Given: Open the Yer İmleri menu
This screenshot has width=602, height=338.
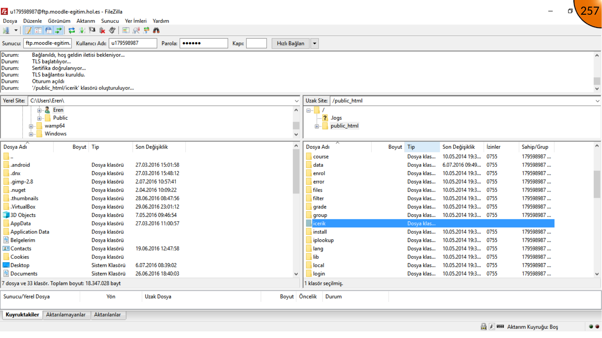Looking at the screenshot, I should [x=136, y=21].
